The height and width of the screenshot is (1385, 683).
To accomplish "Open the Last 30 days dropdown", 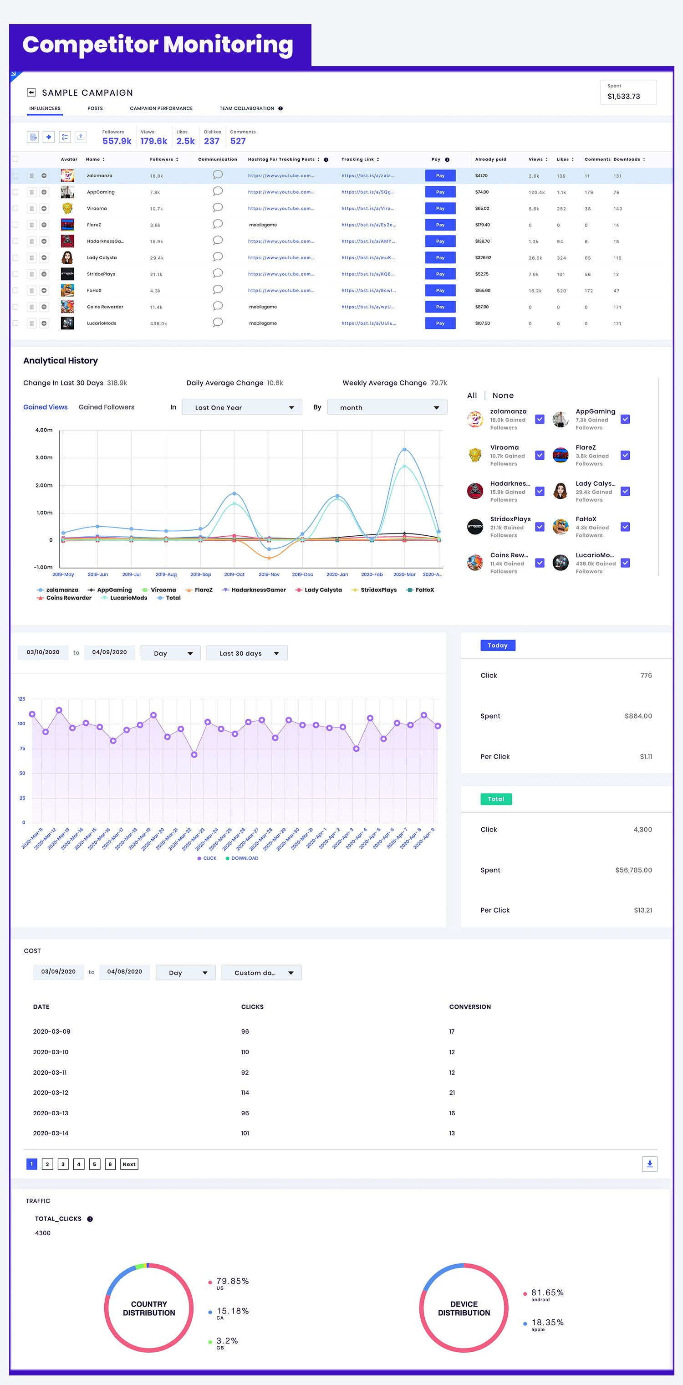I will click(x=247, y=653).
